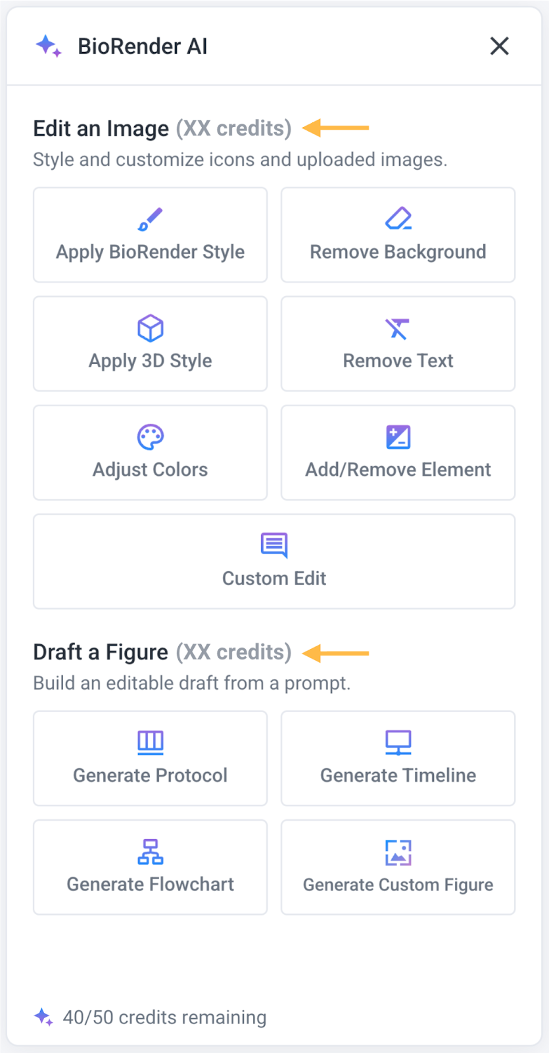Click the sparkle icon beside BioRender AI title
This screenshot has width=549, height=1053.
(48, 46)
